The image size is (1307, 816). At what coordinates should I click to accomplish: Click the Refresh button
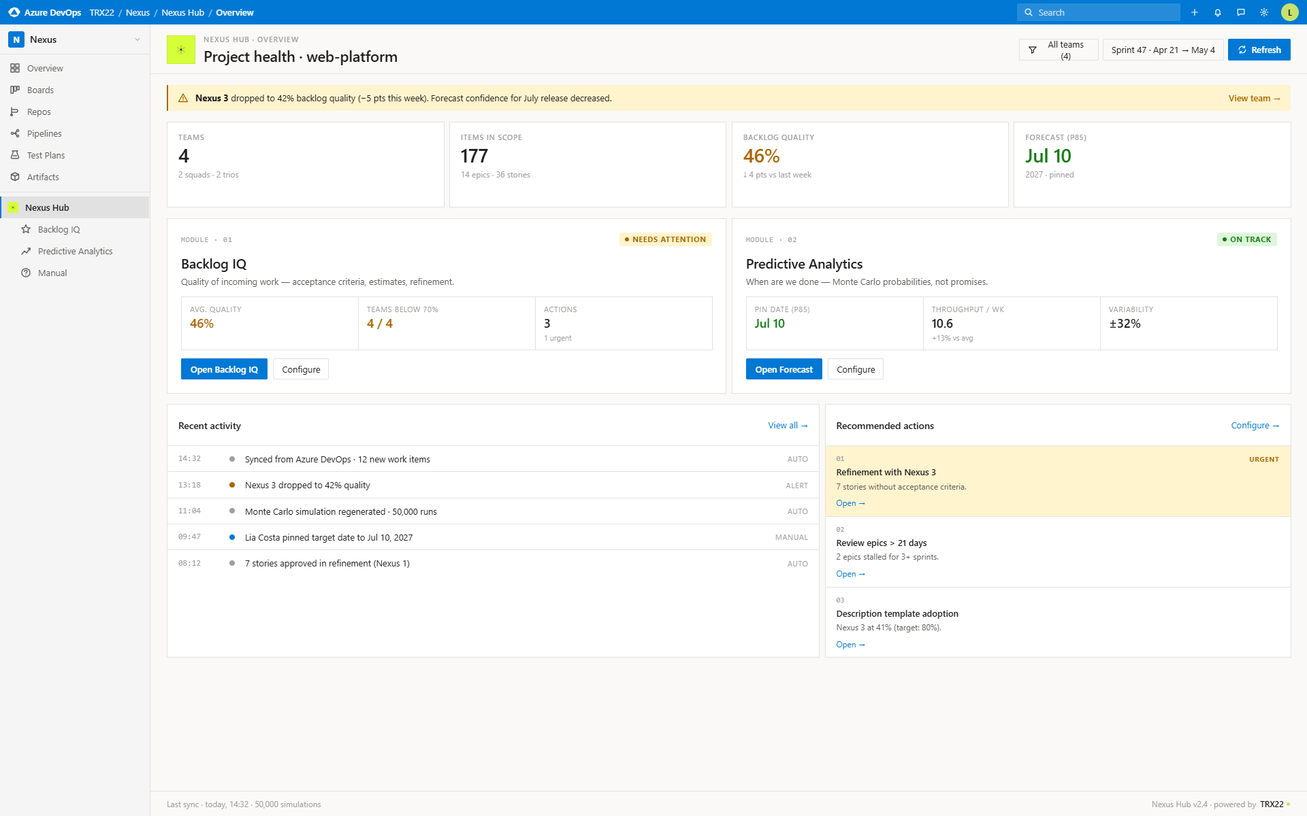tap(1259, 49)
